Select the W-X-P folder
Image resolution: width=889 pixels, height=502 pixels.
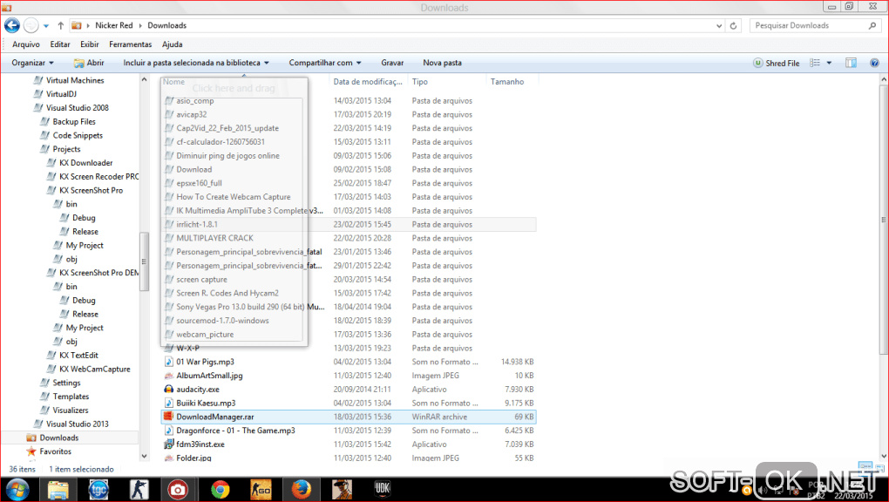pos(187,349)
